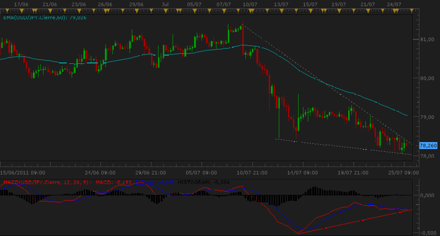
Task: Click the yellow marker under 13/07
Action: pyautogui.click(x=281, y=10)
